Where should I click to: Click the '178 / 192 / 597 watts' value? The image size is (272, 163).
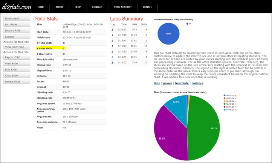tap(74, 109)
